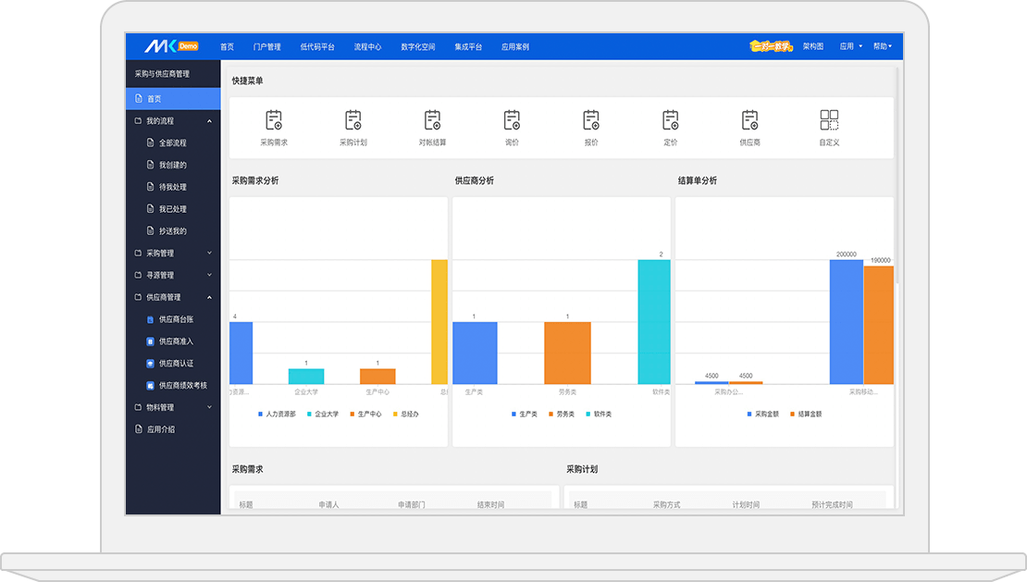
Task: Toggle 结算金额 legend in 结算单分析 chart
Action: (x=804, y=414)
